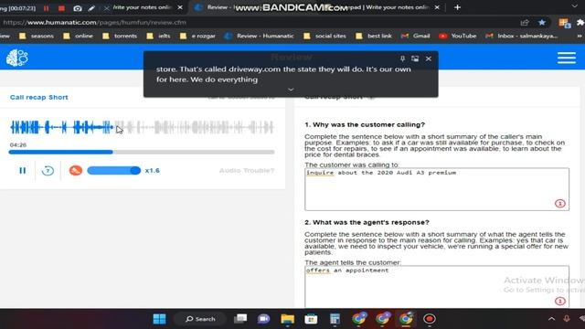Show hidden system tray icons
Viewport: 585px width, 329px height.
coord(551,319)
